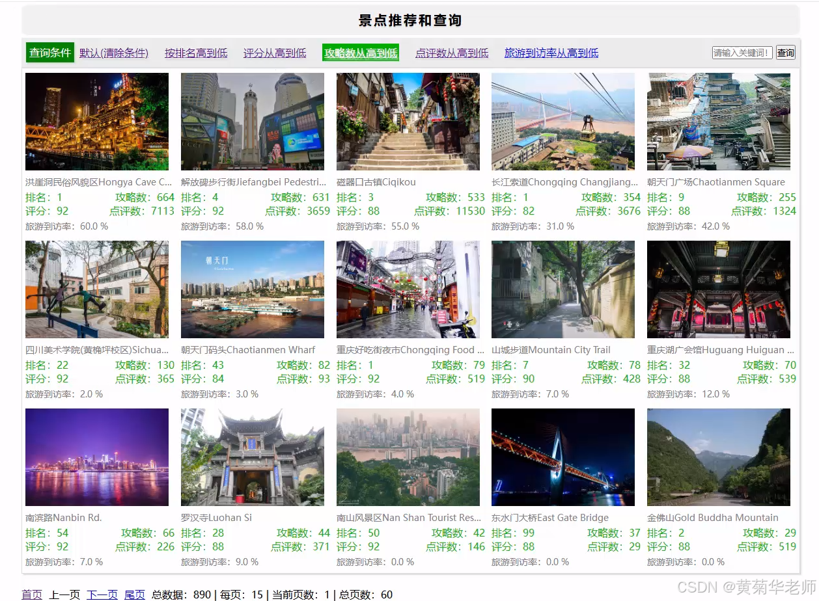The image size is (819, 601).
Task: Open the 罗汉寺 Luohan Si thumbnail
Action: point(252,457)
